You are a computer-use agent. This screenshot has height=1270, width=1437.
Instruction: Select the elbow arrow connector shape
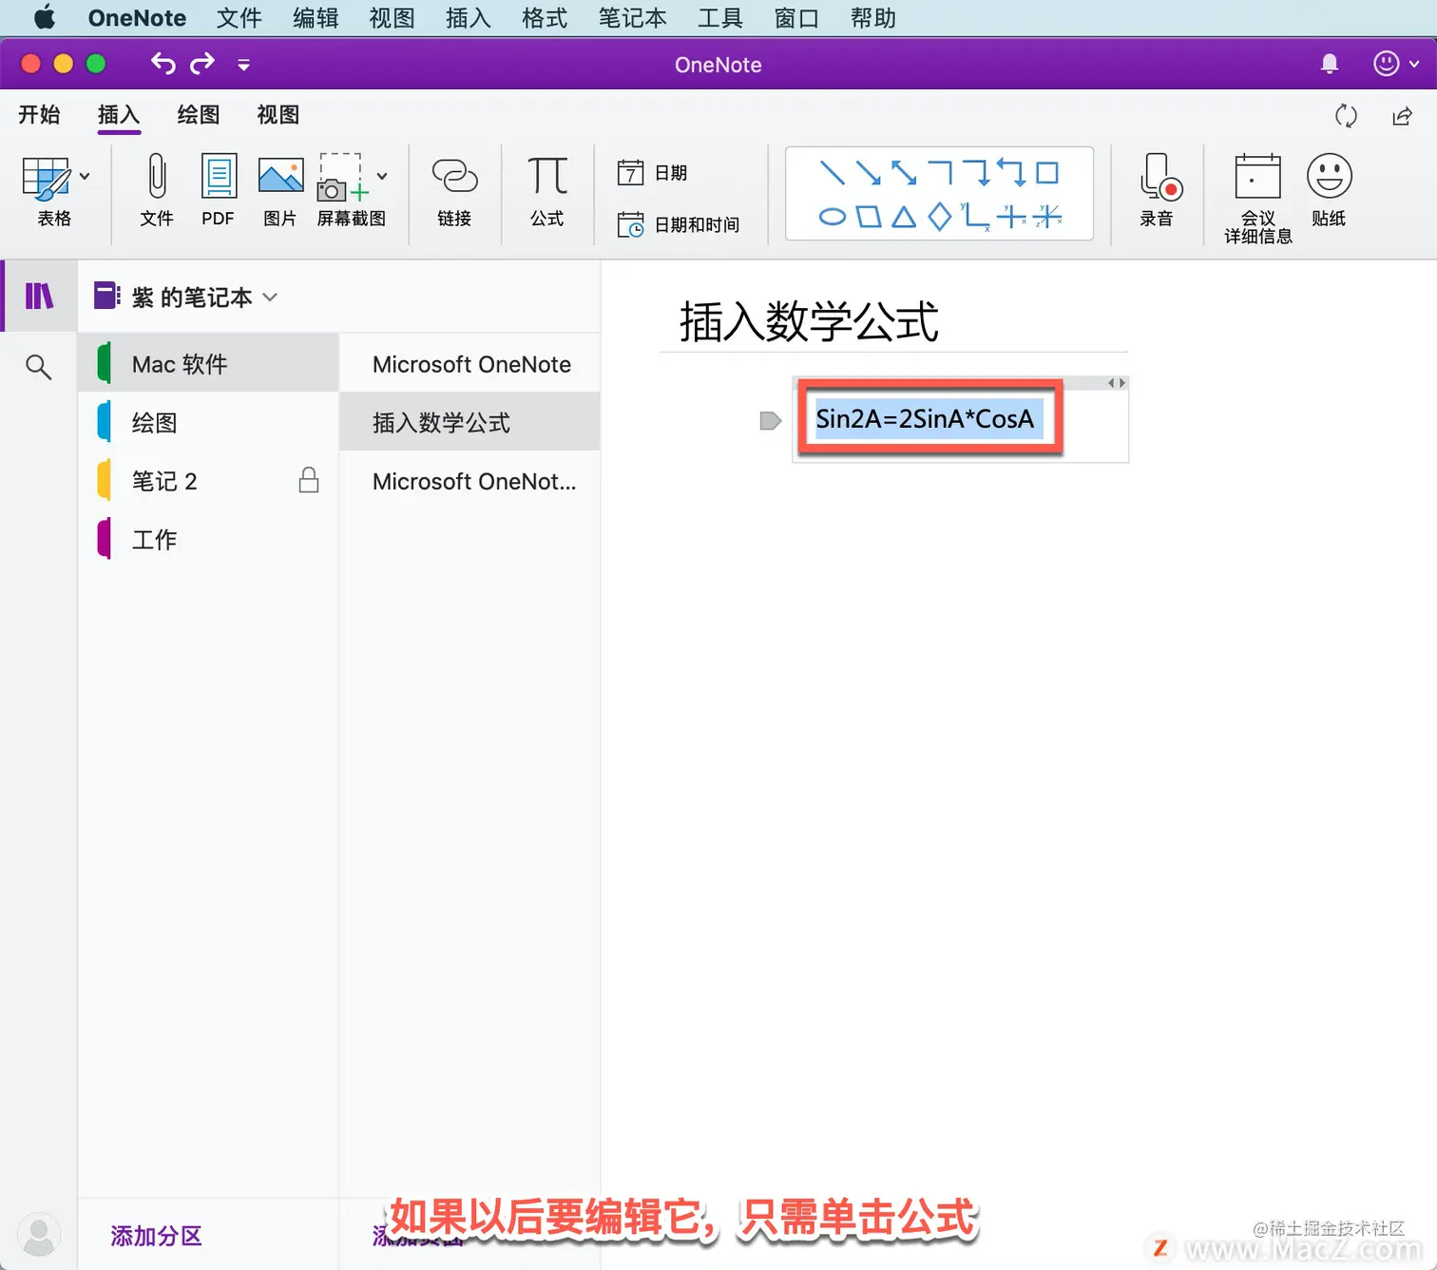(x=976, y=173)
